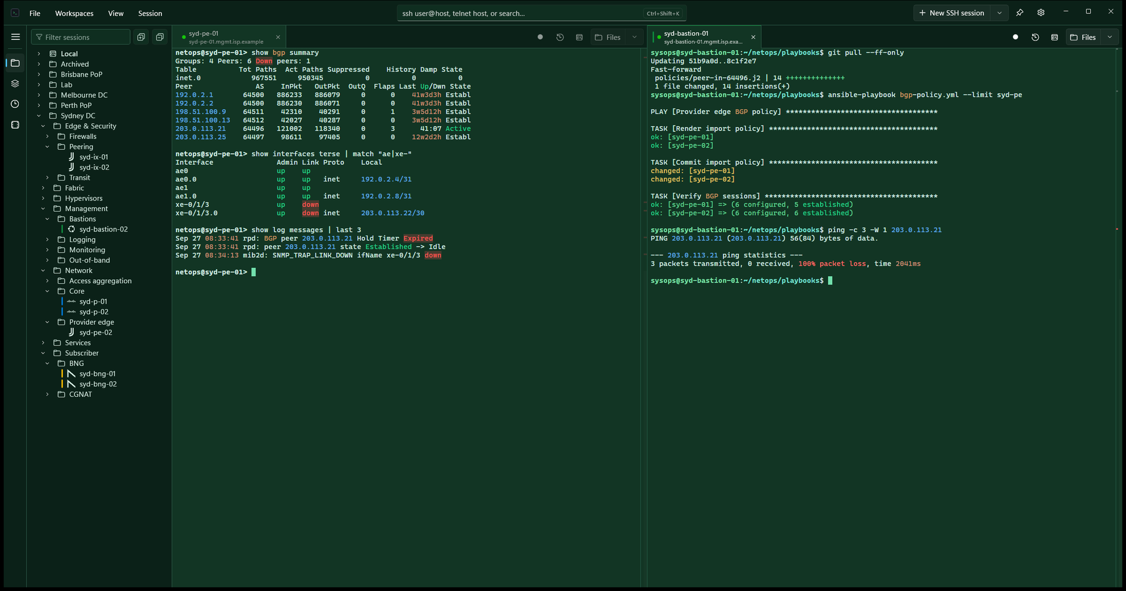Click bastion terminal scrollbar track

coord(1117,317)
